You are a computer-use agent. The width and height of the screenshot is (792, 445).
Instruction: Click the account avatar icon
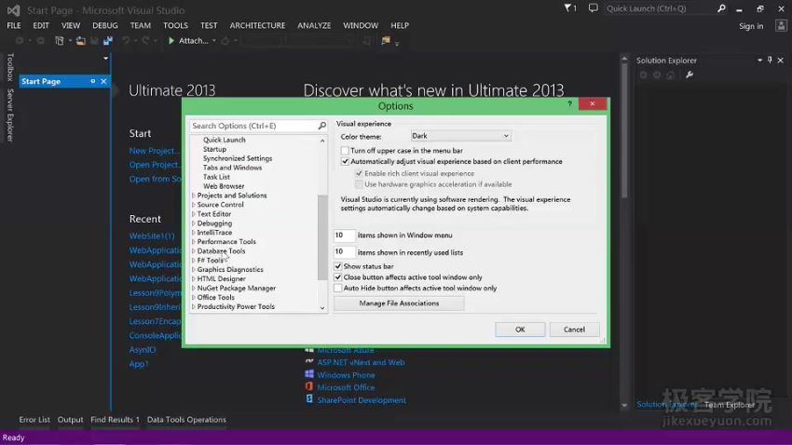(781, 26)
